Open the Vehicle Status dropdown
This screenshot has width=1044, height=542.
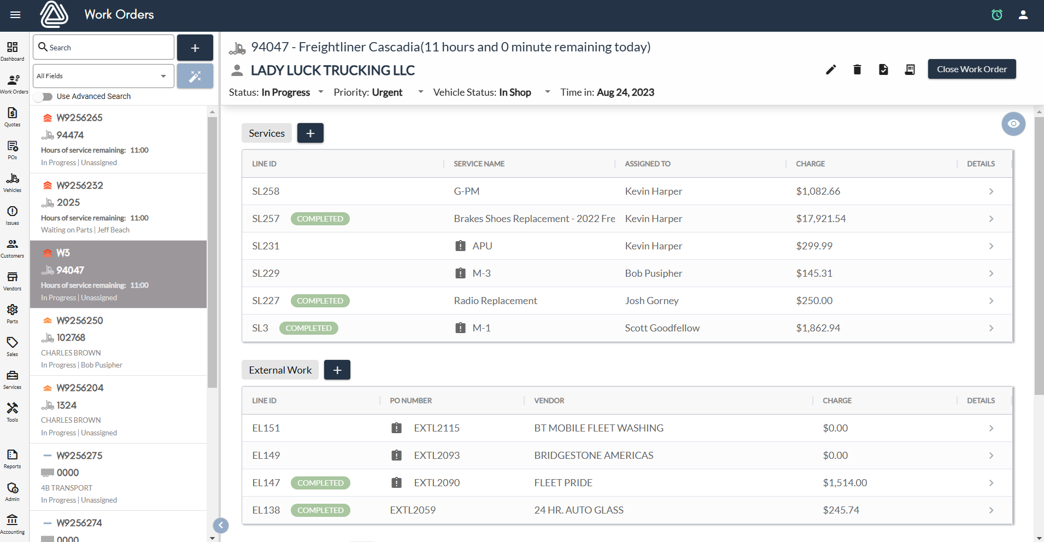point(547,92)
